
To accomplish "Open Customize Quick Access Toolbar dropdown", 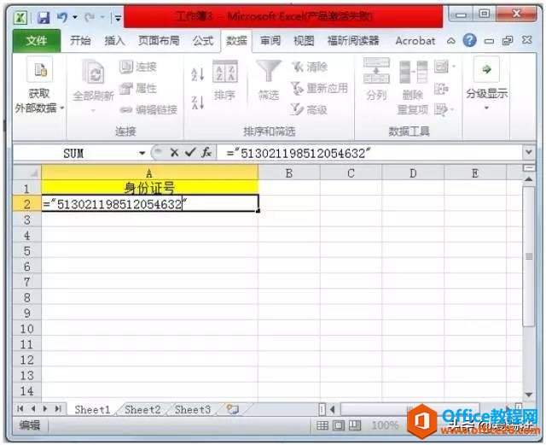I will 118,18.
